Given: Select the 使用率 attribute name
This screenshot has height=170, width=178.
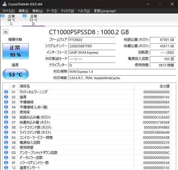Looking at the screenshot, I should coord(25,112).
